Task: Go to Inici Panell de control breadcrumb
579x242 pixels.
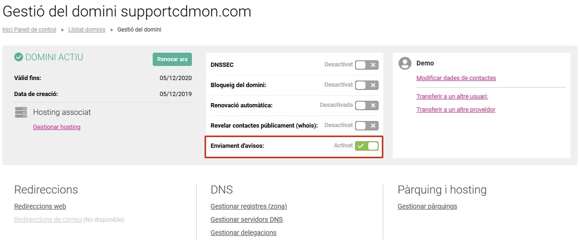Action: [29, 30]
